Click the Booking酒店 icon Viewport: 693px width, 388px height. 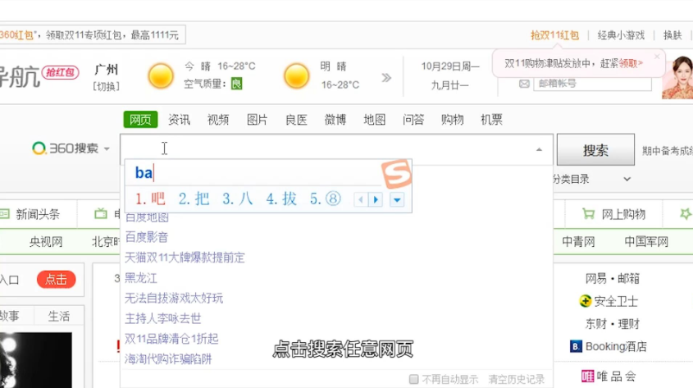coord(576,346)
